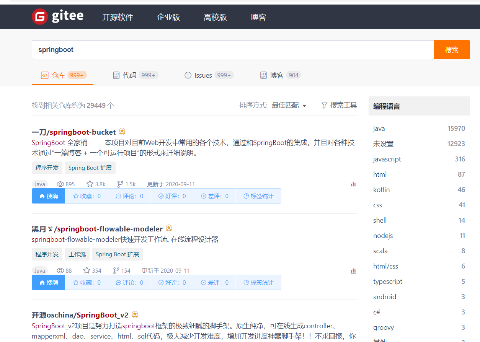Filter by javascript language
This screenshot has height=342, width=480.
pyautogui.click(x=419, y=159)
